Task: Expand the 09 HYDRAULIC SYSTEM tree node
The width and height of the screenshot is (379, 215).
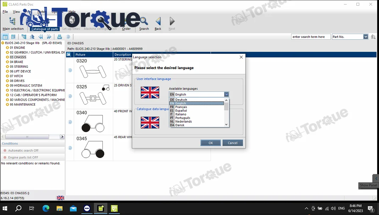Action: pos(7,86)
